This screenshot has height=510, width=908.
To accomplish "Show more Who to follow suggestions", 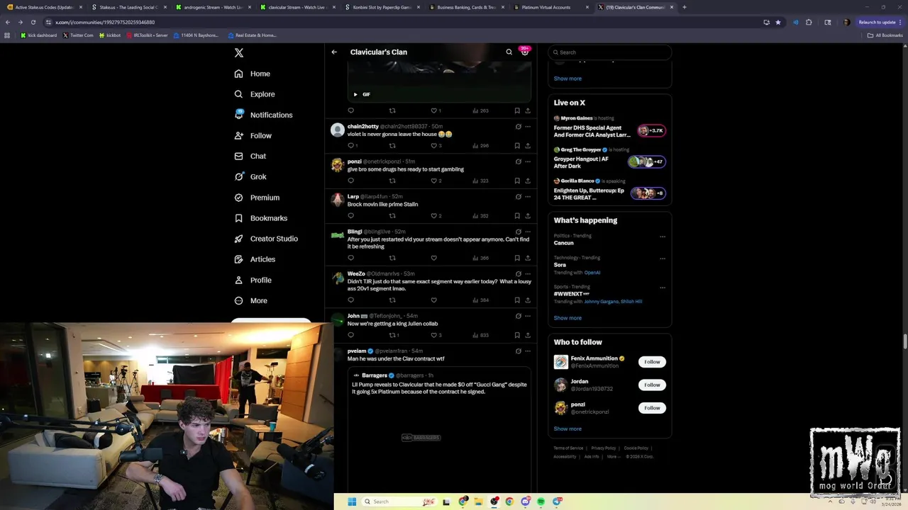I will pos(567,429).
